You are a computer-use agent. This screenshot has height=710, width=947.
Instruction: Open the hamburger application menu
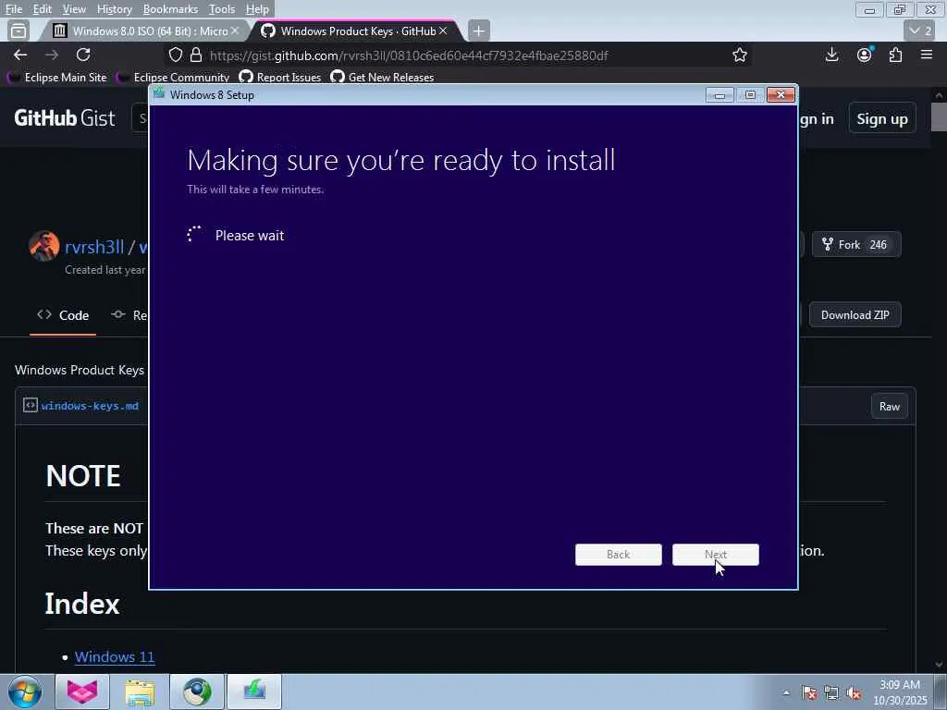pos(927,55)
